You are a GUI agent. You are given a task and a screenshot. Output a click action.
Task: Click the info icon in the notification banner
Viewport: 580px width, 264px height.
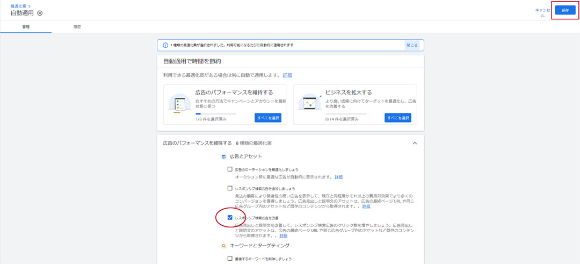pos(165,45)
